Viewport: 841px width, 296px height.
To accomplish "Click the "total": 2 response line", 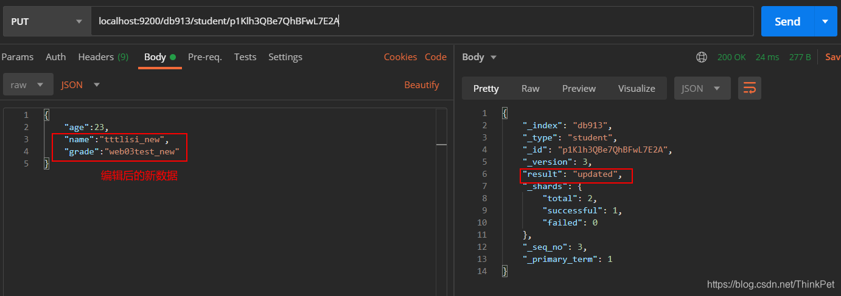I will pyautogui.click(x=570, y=198).
